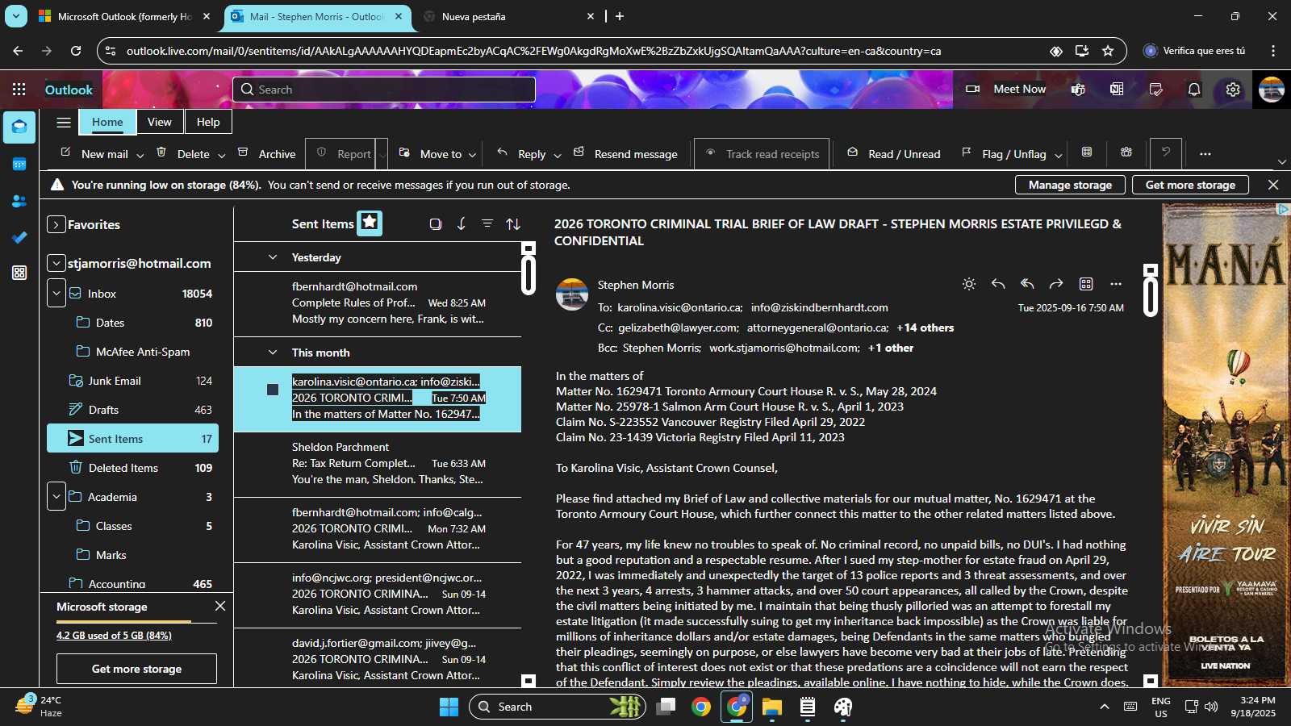Image resolution: width=1291 pixels, height=726 pixels.
Task: Open the ribbon more options ellipsis
Action: pyautogui.click(x=1205, y=153)
